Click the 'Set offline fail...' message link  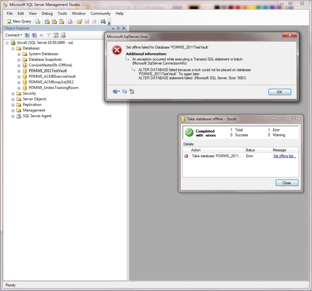point(285,156)
